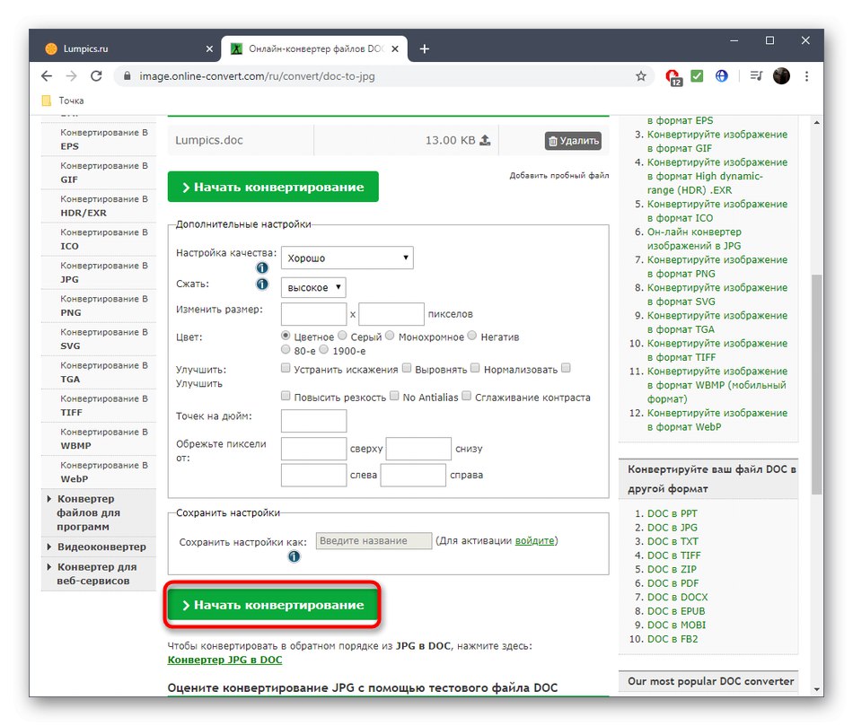Open Конвертирование в JPG in sidebar

click(x=99, y=272)
